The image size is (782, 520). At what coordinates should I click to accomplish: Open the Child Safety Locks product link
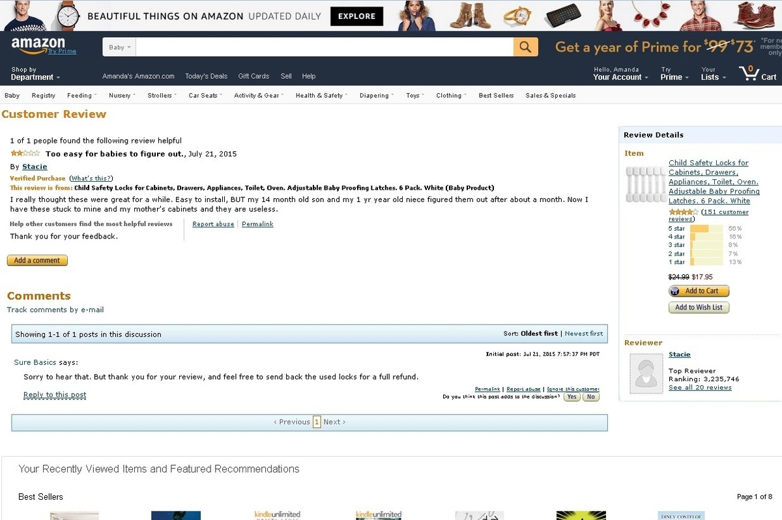pos(714,182)
